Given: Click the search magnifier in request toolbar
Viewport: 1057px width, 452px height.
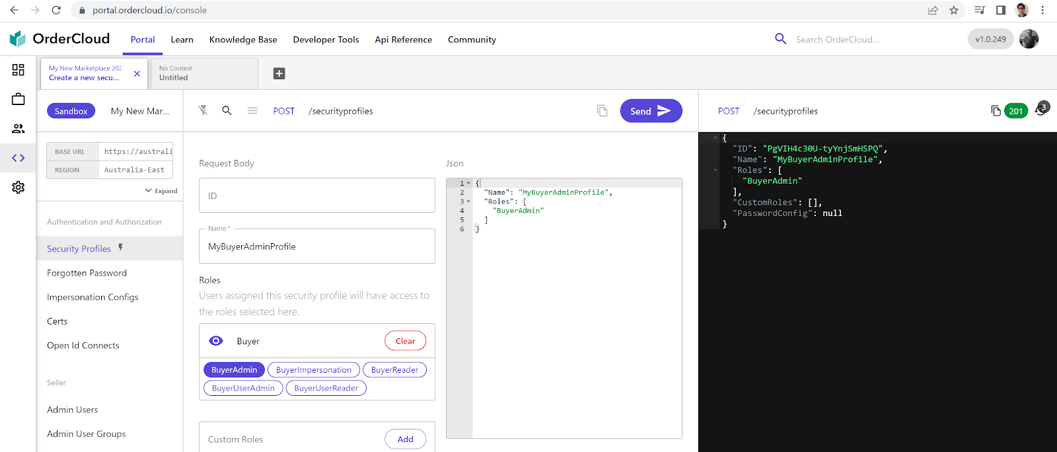Looking at the screenshot, I should coord(227,110).
